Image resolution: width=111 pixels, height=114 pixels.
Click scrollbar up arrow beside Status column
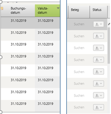(x=109, y=24)
